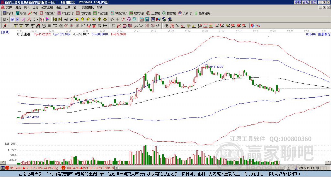
Task: Click the right arrow button beside volume chart
Action: [328, 162]
